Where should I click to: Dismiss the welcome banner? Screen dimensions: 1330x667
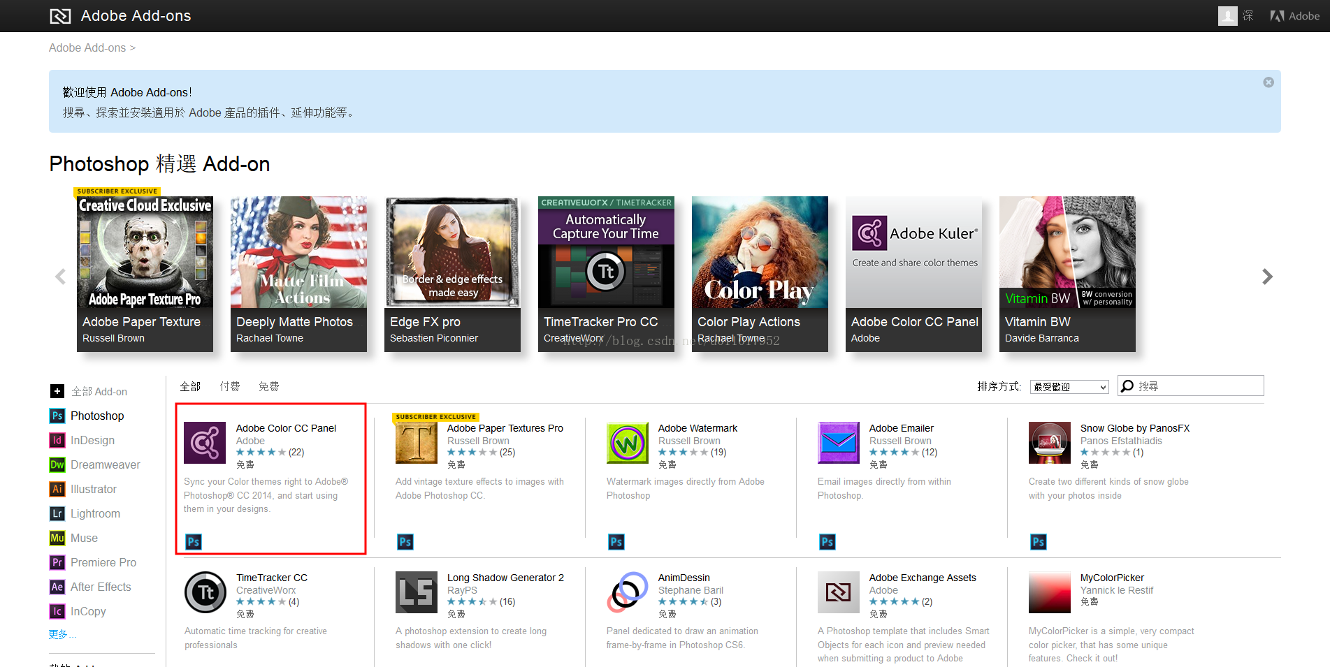(x=1268, y=82)
